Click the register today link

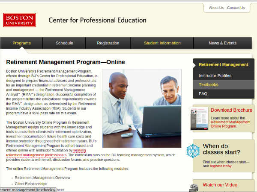click(x=221, y=166)
